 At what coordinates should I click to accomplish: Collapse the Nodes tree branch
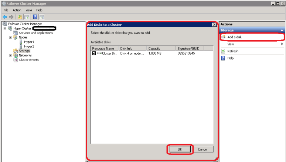[x=10, y=37]
